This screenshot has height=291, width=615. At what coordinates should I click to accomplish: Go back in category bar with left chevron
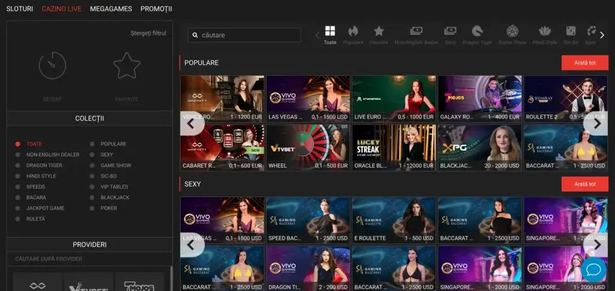tap(317, 35)
